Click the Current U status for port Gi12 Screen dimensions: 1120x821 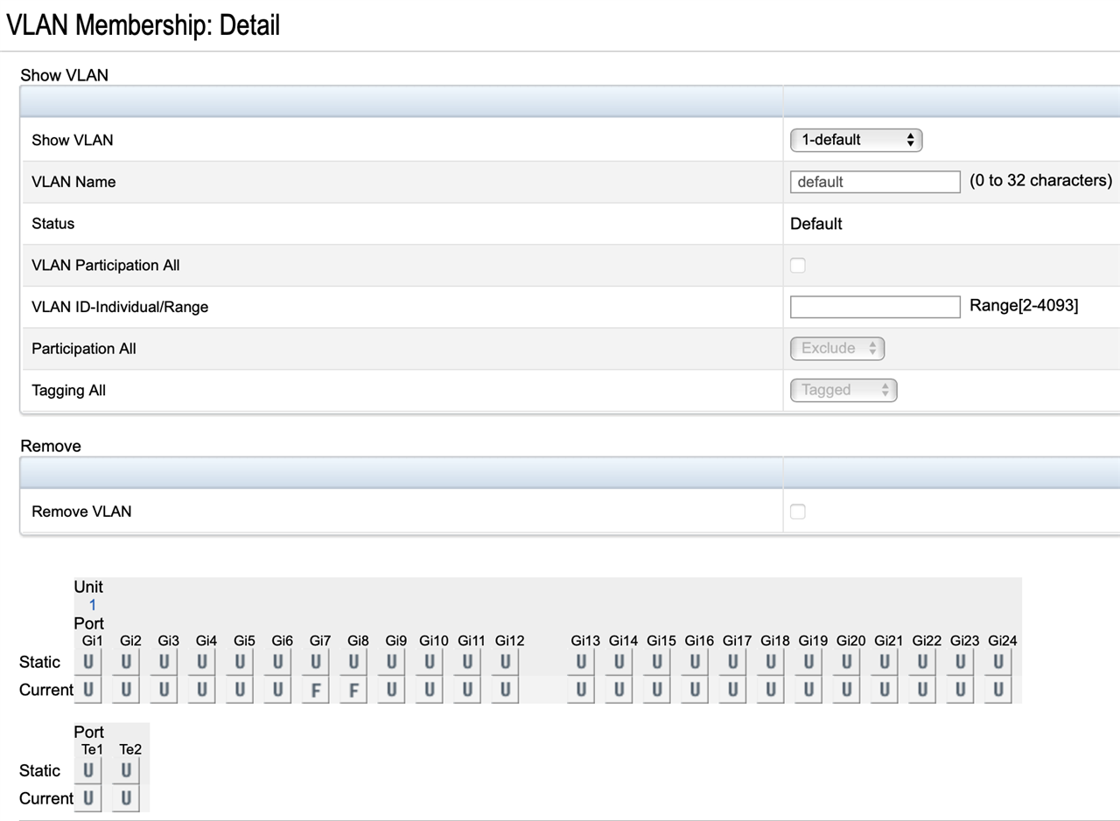tap(505, 690)
